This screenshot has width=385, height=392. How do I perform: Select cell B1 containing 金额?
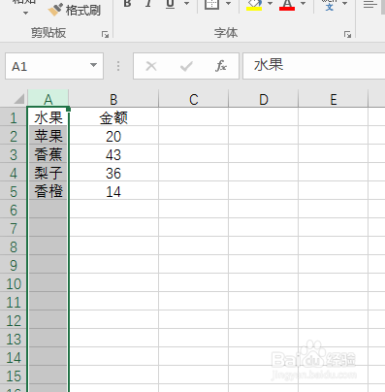[113, 117]
